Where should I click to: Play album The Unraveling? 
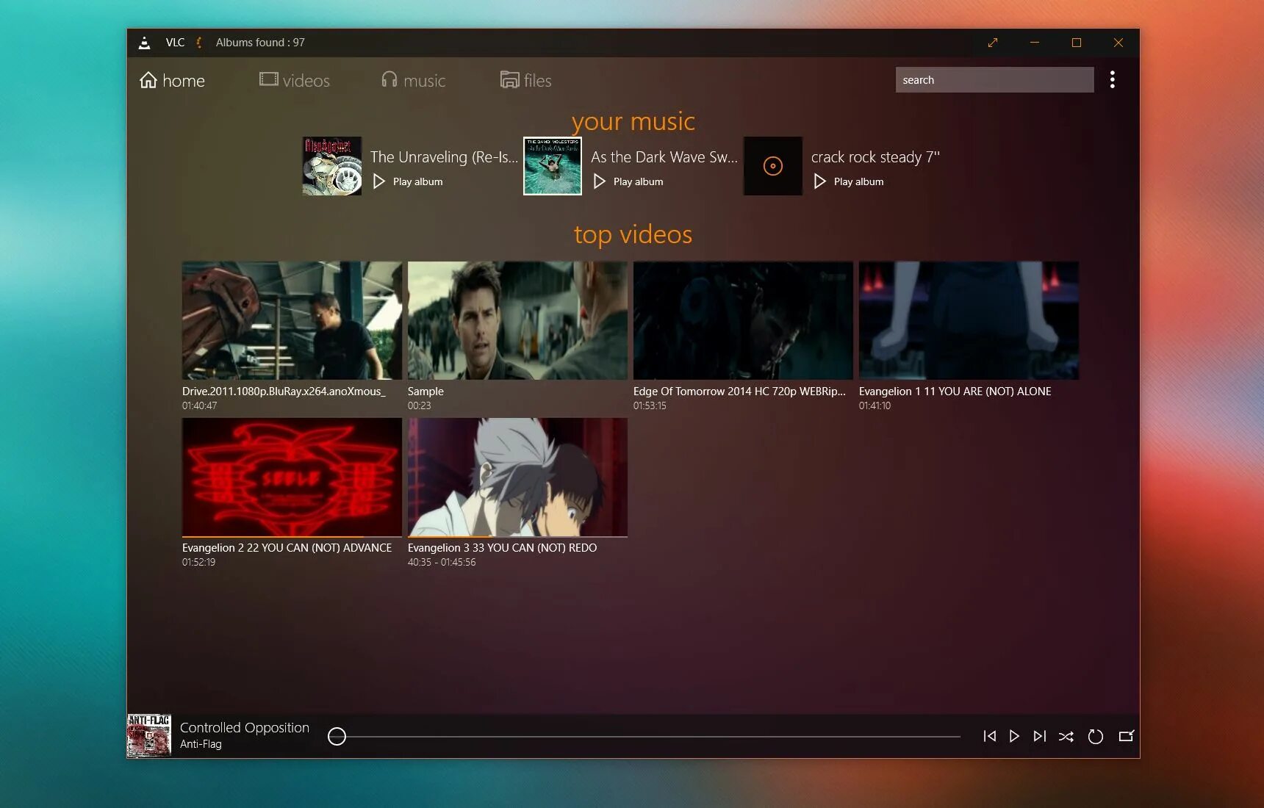pyautogui.click(x=408, y=181)
